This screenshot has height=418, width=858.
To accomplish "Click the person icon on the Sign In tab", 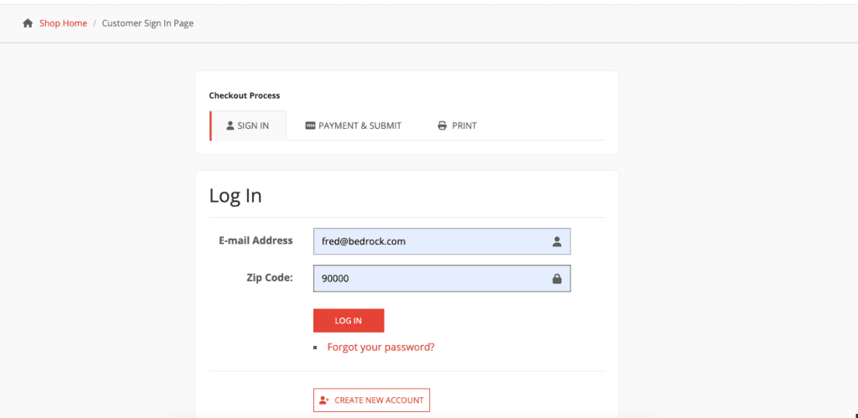I will (230, 126).
